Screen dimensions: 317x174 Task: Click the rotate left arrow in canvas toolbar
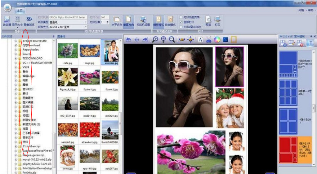tap(129, 40)
